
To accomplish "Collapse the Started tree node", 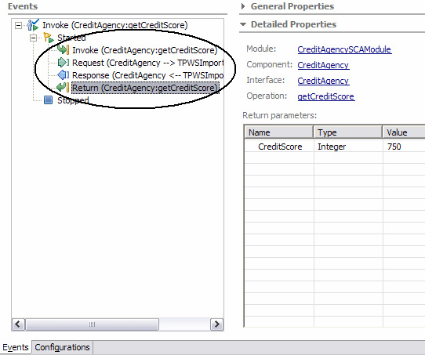I will pyautogui.click(x=33, y=38).
